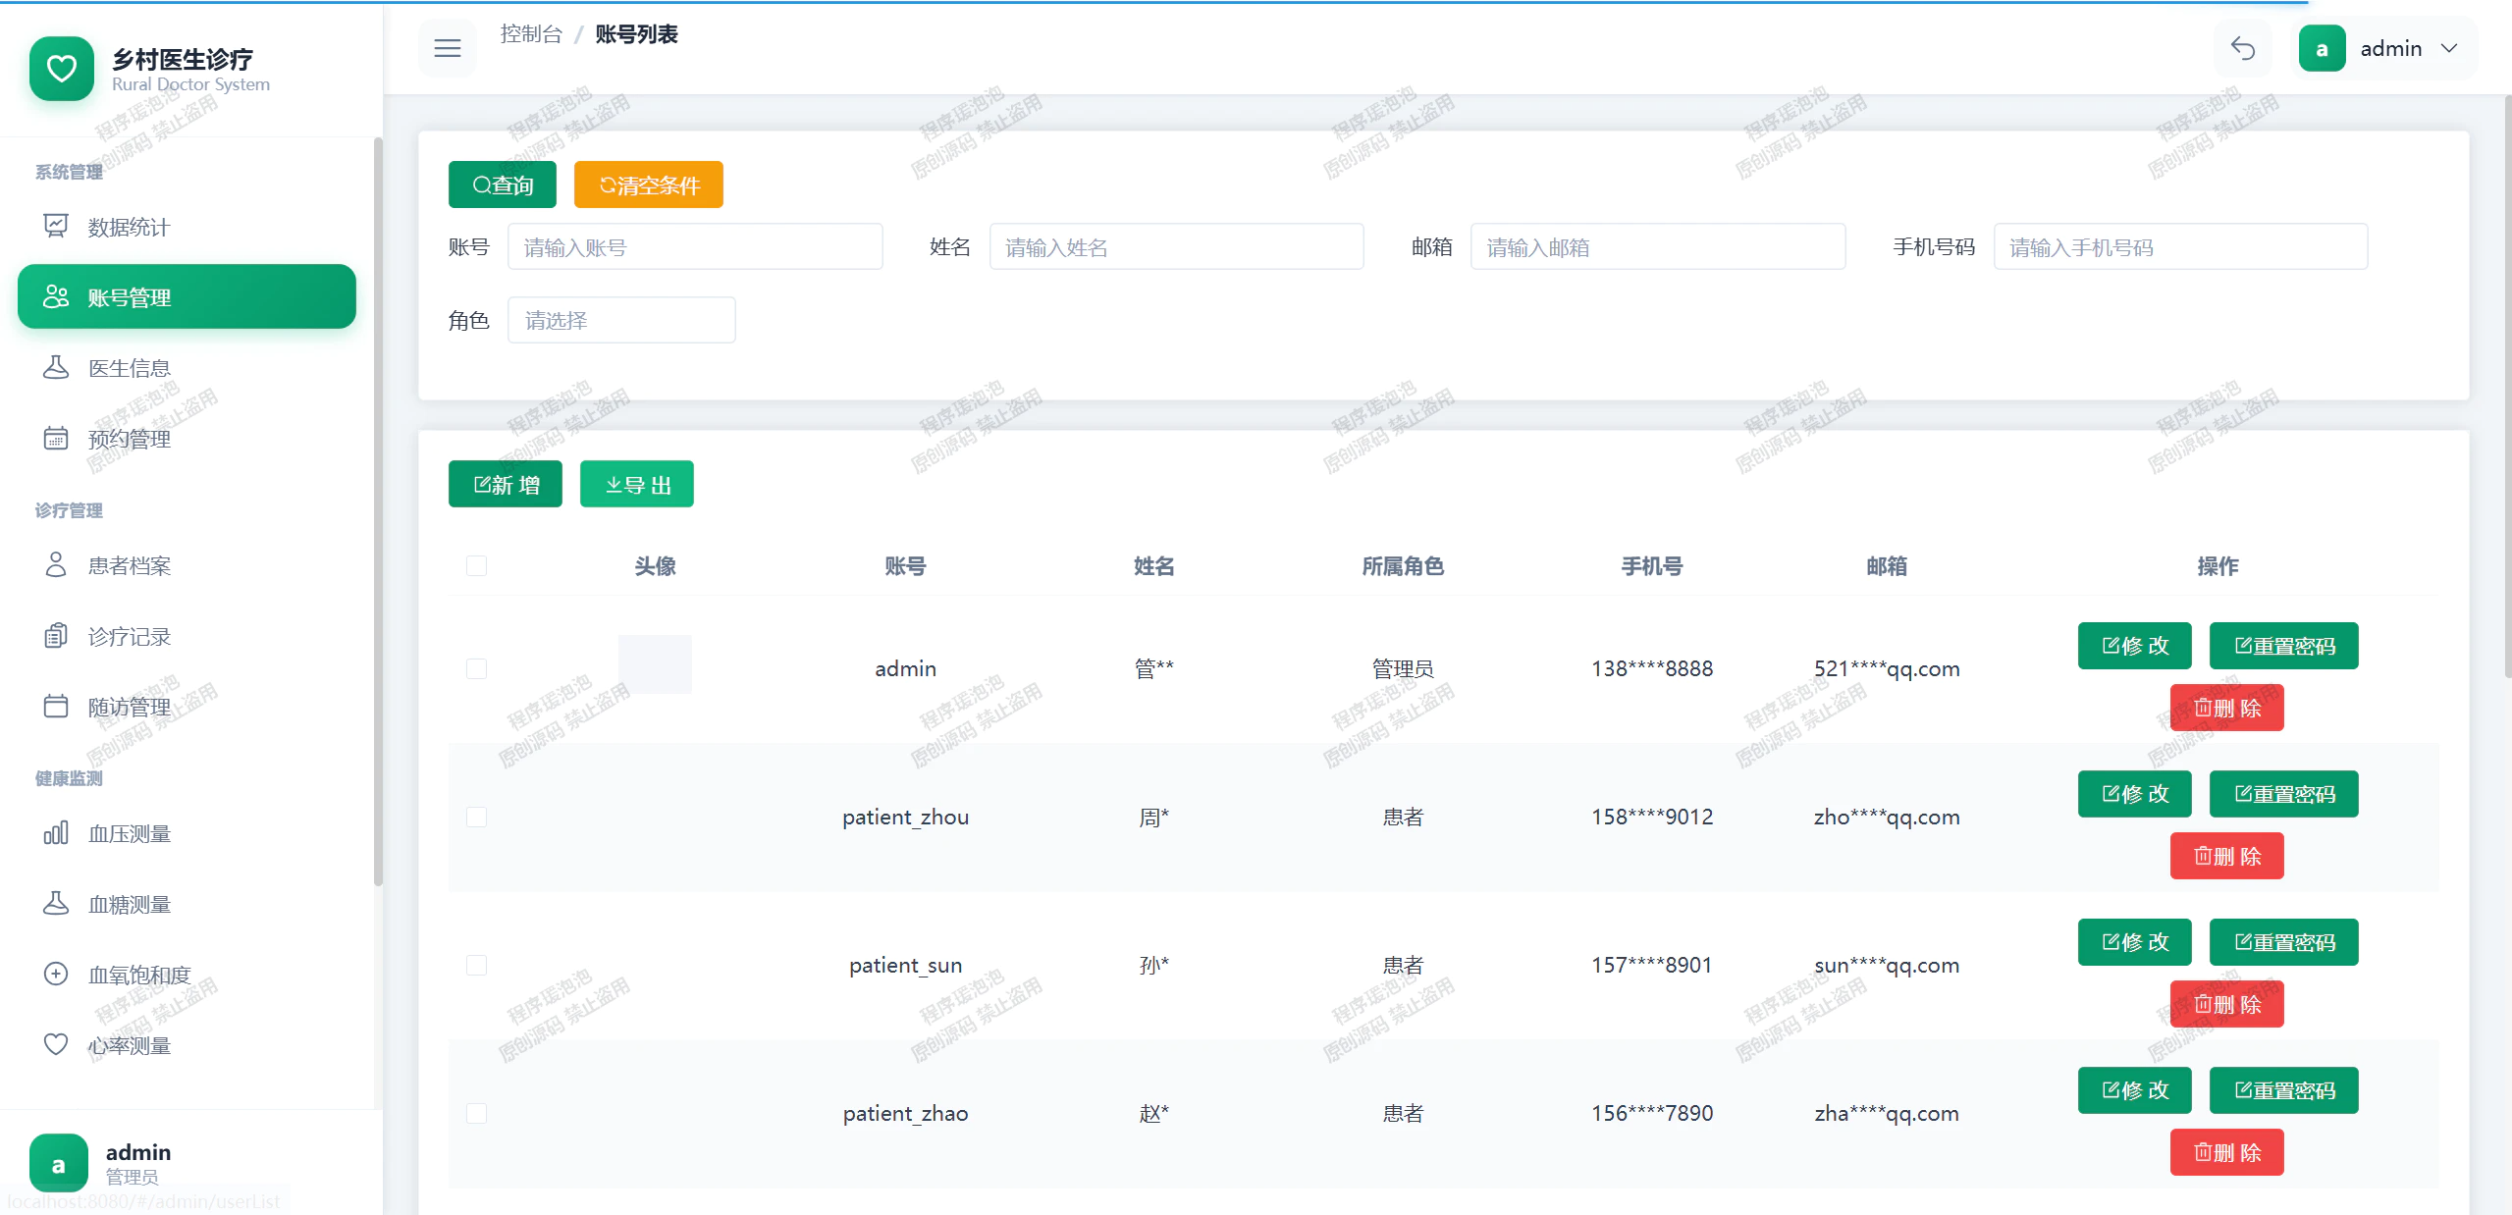
Task: Open 数据统计 chart icon in sidebar
Action: point(56,227)
